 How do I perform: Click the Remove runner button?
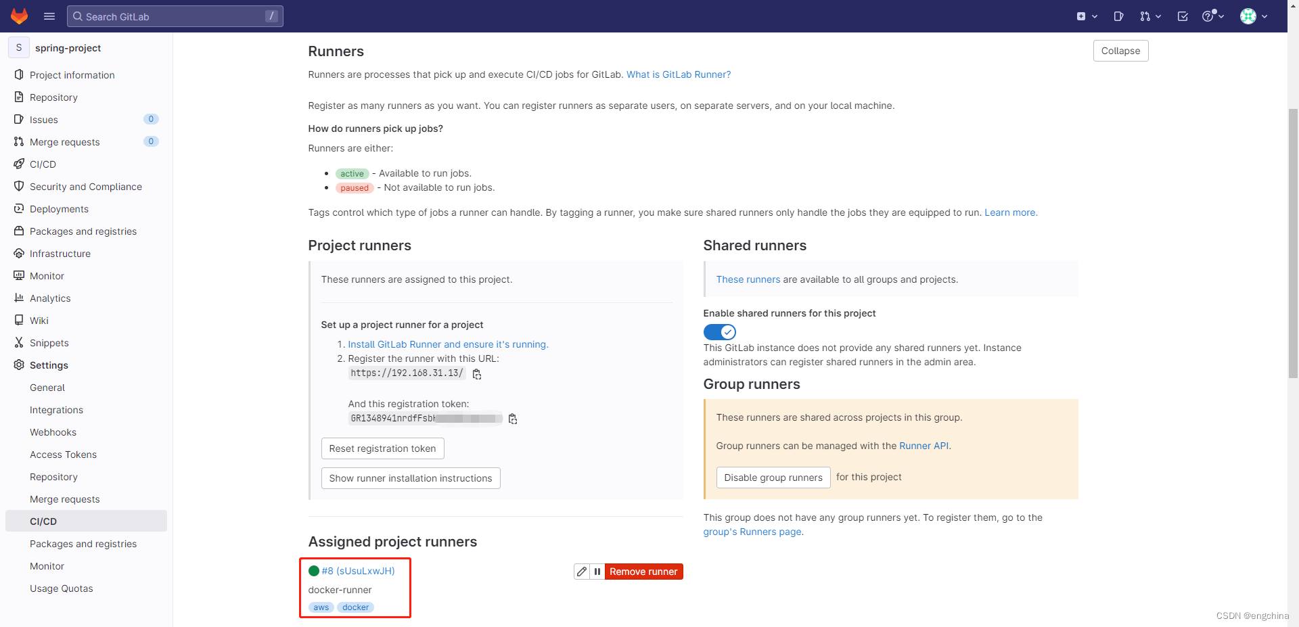[x=643, y=572]
